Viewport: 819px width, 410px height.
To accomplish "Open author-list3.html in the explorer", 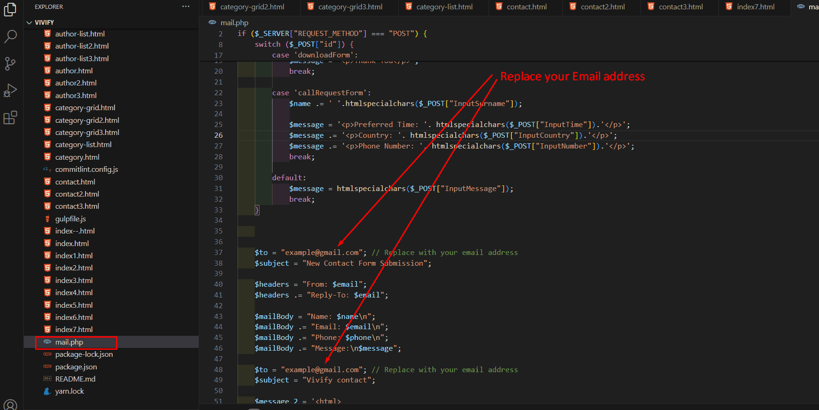I will (82, 58).
